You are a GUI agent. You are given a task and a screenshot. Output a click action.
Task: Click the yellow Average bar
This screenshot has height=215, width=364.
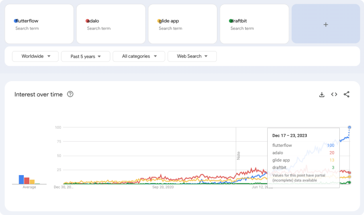click(32, 182)
